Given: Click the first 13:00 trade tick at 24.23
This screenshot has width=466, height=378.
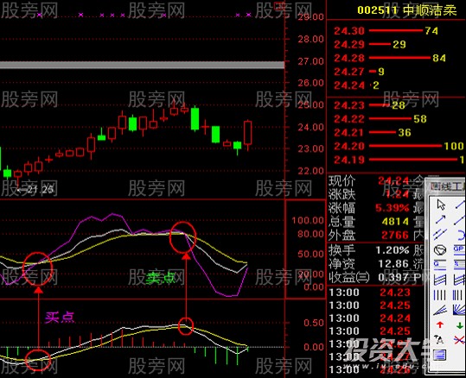Looking at the screenshot, I should (x=370, y=293).
